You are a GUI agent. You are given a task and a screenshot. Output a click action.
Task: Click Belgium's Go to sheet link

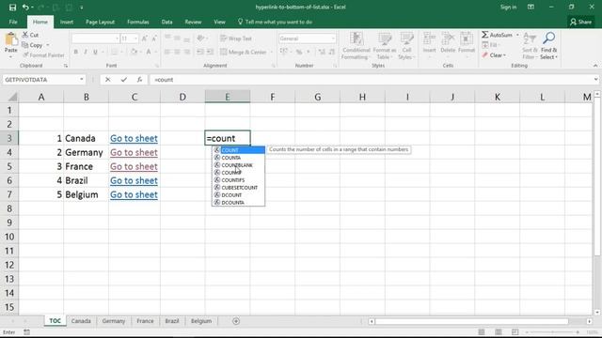tap(134, 194)
